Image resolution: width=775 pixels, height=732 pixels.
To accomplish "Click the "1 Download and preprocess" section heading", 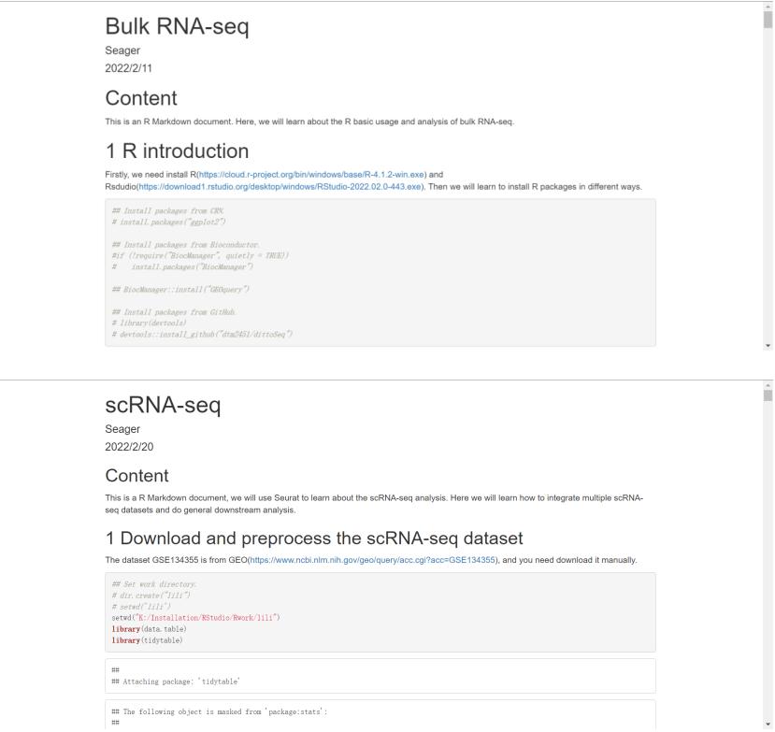I will (313, 538).
